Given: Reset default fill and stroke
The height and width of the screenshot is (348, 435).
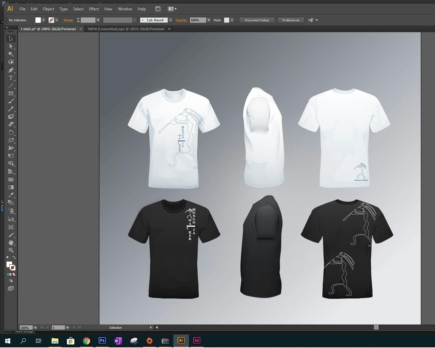Looking at the screenshot, I should (8, 258).
